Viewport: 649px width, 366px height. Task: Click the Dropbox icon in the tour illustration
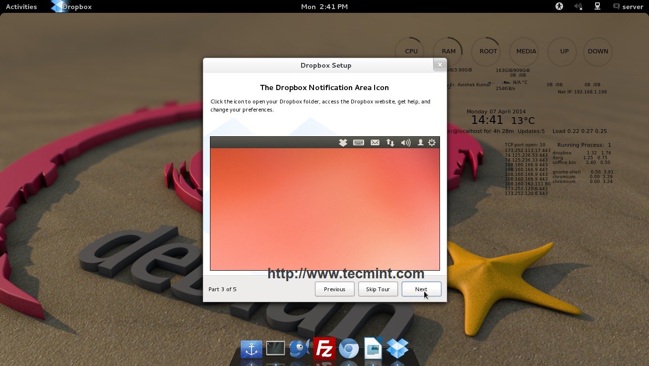pos(343,142)
